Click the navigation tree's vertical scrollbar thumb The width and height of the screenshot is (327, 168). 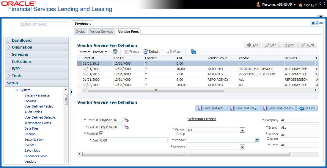(x=66, y=99)
